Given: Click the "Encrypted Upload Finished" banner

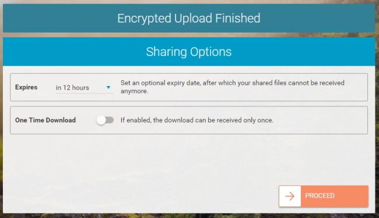Looking at the screenshot, I should point(189,18).
